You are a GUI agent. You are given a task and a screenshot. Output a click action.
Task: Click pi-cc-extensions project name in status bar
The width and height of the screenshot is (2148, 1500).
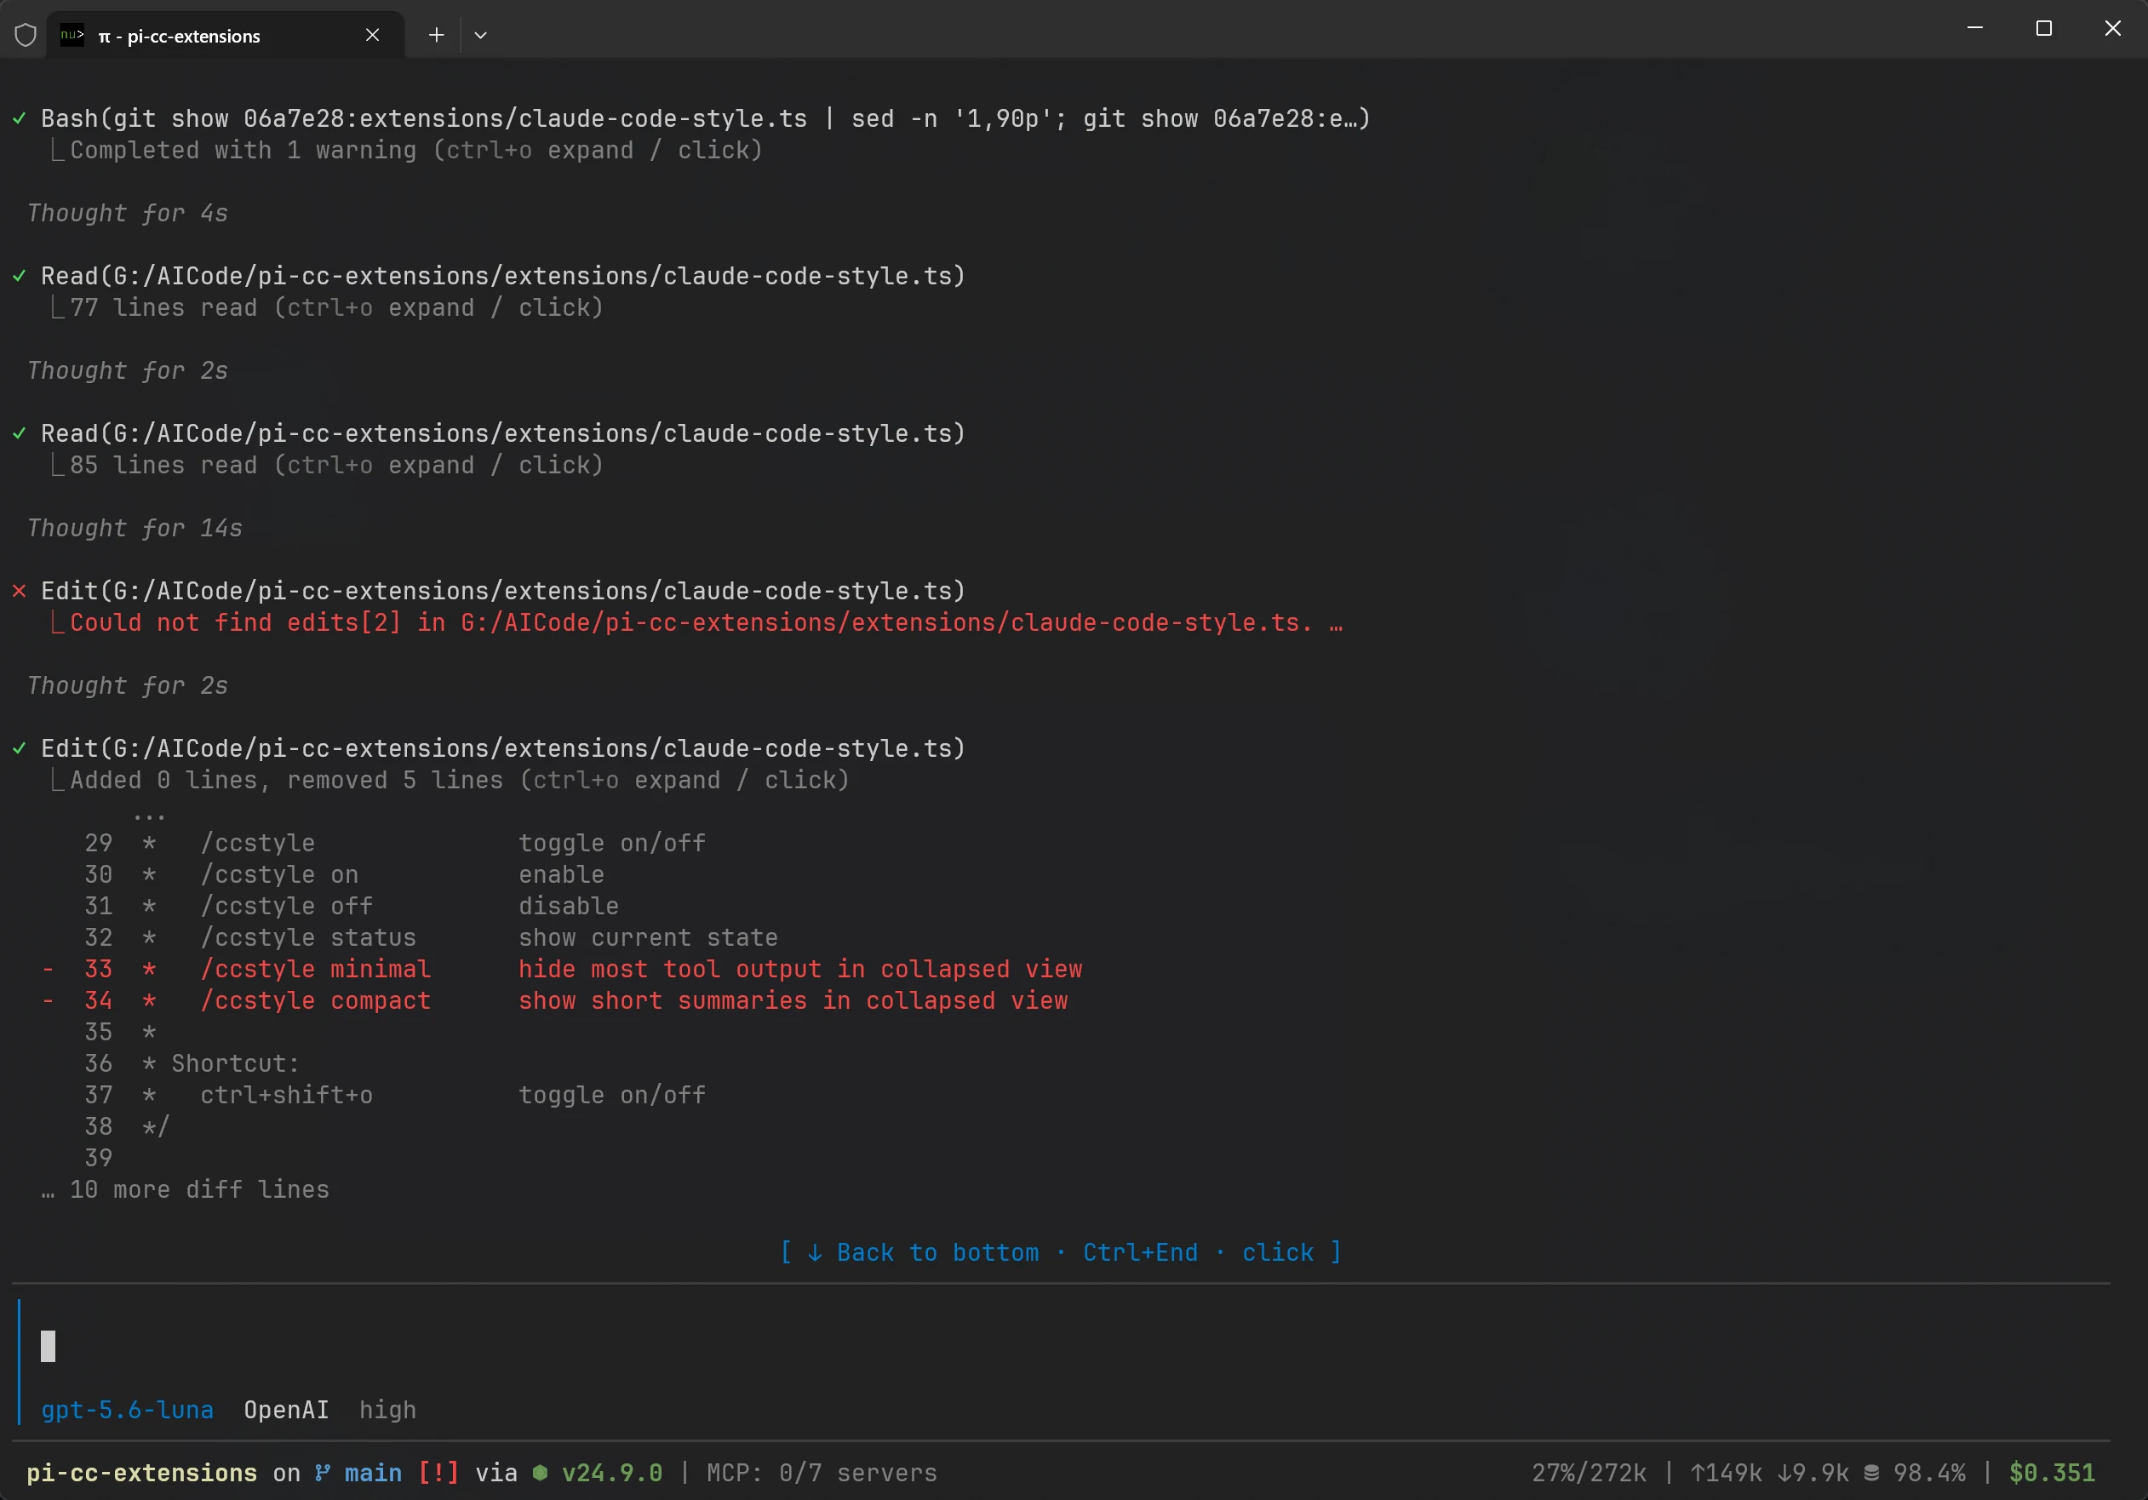pyautogui.click(x=141, y=1473)
